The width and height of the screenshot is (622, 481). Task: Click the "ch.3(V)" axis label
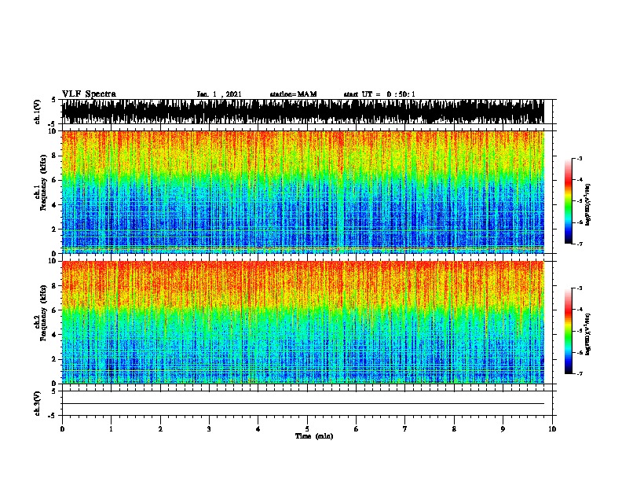point(38,403)
